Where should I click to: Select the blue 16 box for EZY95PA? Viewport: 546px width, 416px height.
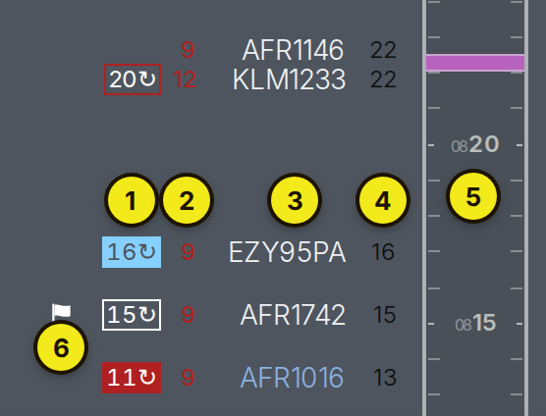point(132,252)
